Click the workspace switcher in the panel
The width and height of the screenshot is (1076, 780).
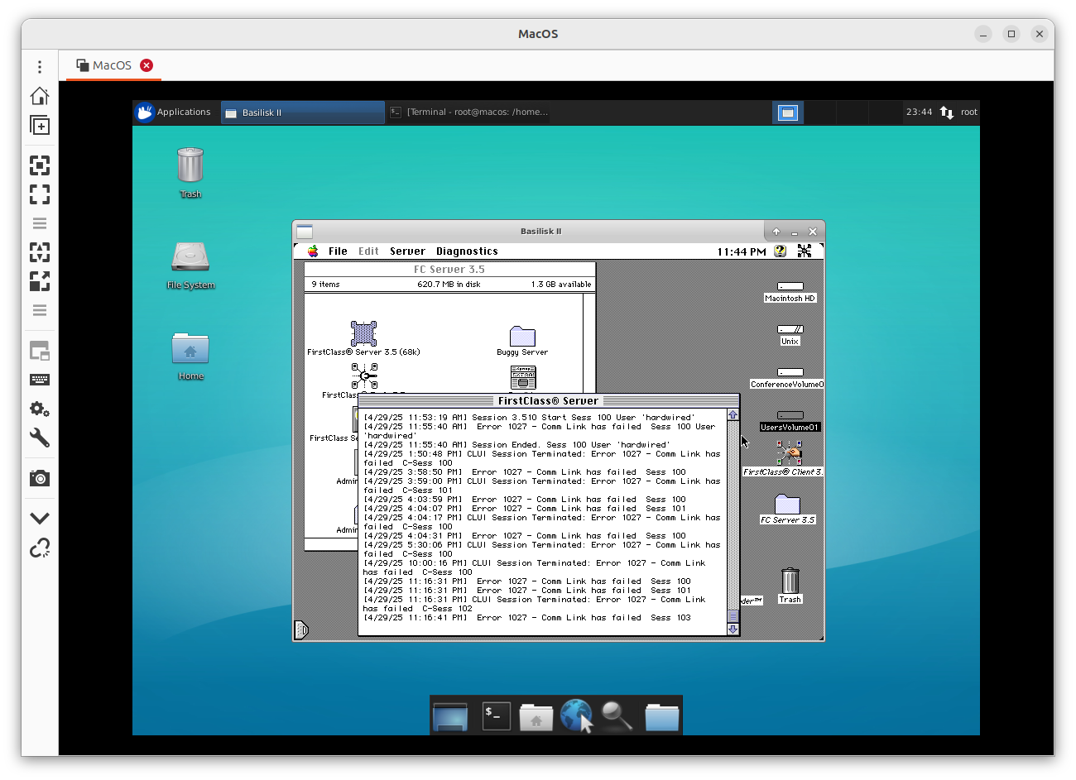coord(788,112)
